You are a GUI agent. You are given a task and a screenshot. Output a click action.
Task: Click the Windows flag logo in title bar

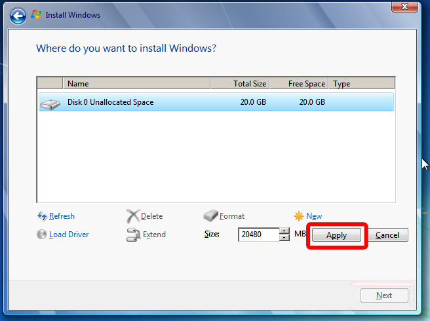[36, 15]
